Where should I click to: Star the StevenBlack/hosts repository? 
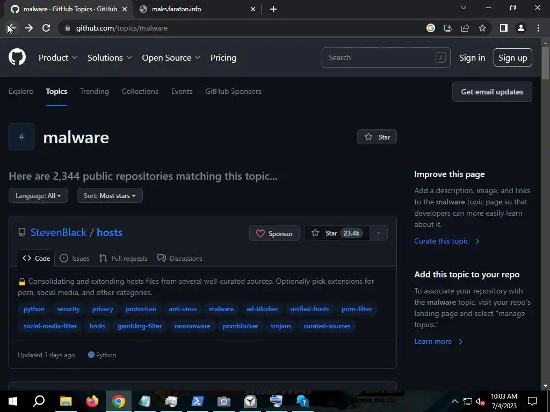336,233
